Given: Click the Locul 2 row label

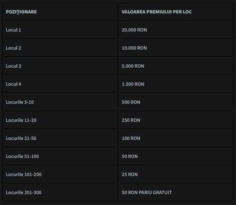Looking at the screenshot, I should click(13, 48).
